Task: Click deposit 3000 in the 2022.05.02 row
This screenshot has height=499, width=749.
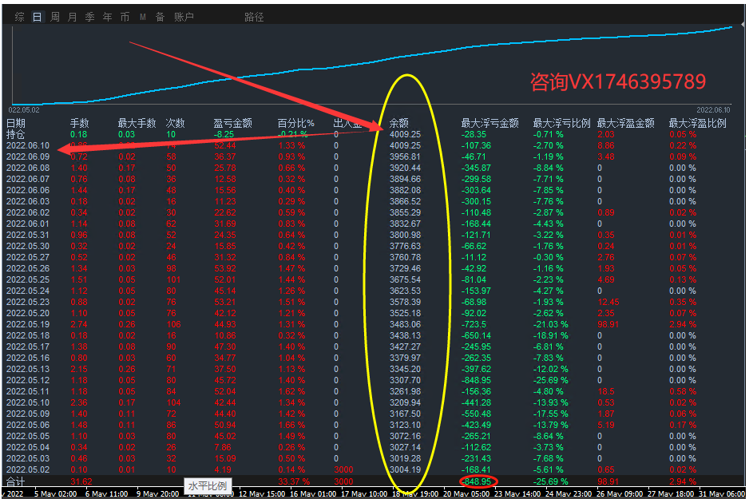Action: 344,469
